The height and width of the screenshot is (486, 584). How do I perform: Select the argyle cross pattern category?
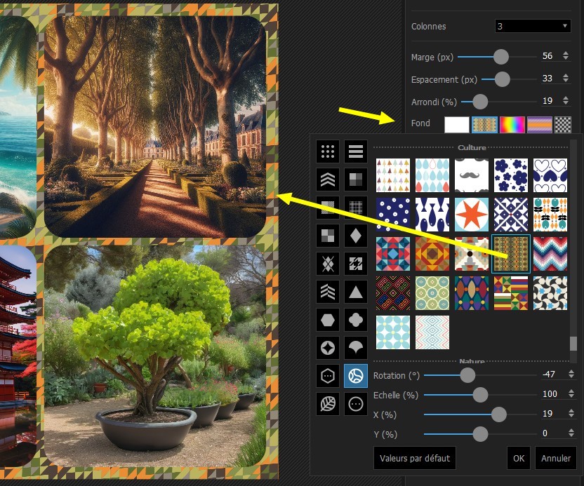click(328, 264)
